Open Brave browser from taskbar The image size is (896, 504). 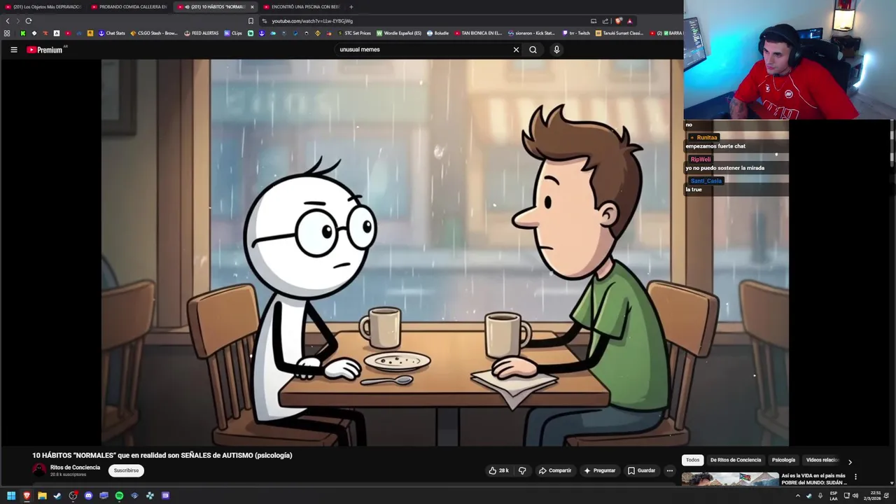click(27, 496)
